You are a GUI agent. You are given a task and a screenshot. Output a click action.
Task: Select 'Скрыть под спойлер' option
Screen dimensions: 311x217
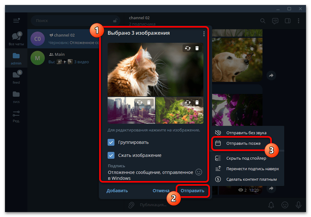click(247, 158)
